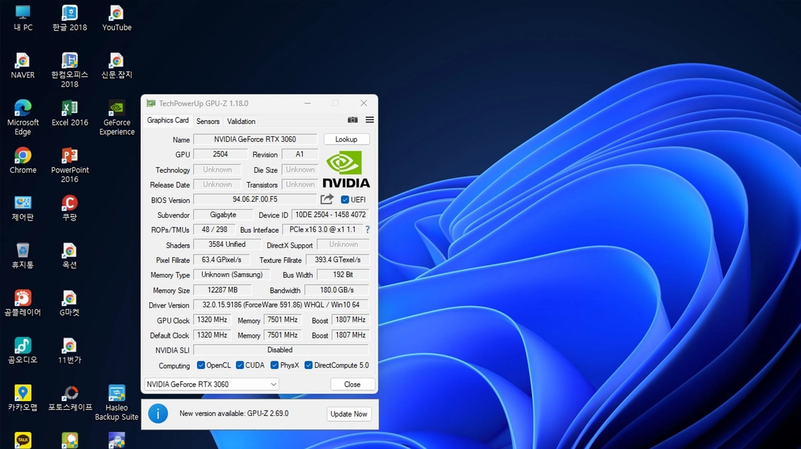Click the Close button in GPU-Z
Screen dimensions: 801x449
(x=352, y=384)
